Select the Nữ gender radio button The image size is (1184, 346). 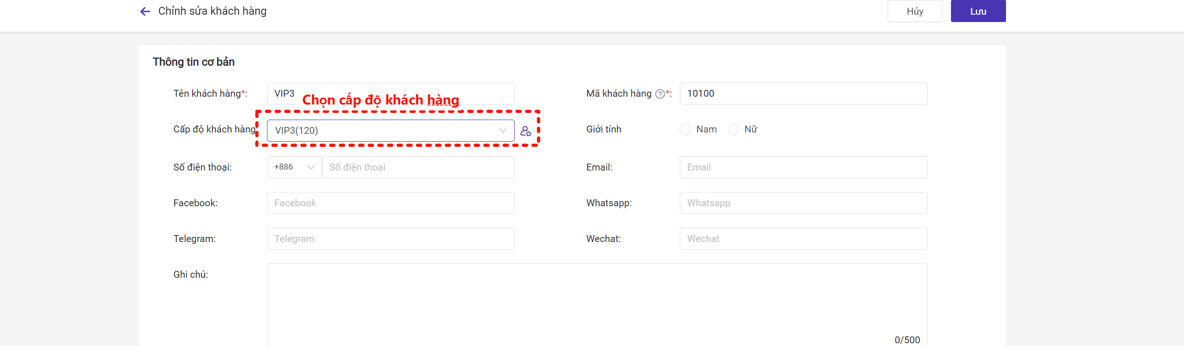[734, 129]
